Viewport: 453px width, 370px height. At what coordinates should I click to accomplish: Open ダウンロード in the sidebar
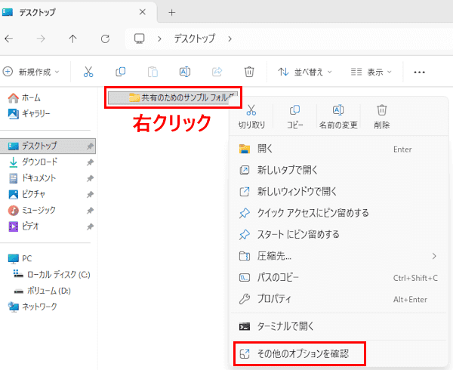(x=33, y=162)
